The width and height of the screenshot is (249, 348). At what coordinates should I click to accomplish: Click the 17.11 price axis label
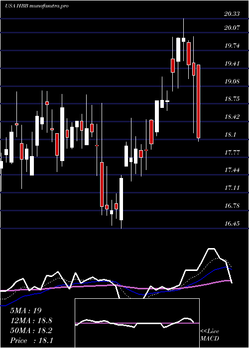click(x=232, y=188)
